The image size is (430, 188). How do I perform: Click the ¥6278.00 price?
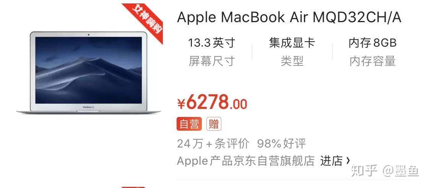click(x=212, y=102)
